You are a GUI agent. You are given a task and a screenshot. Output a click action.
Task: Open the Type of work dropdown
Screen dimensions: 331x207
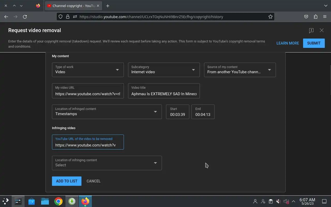(88, 70)
